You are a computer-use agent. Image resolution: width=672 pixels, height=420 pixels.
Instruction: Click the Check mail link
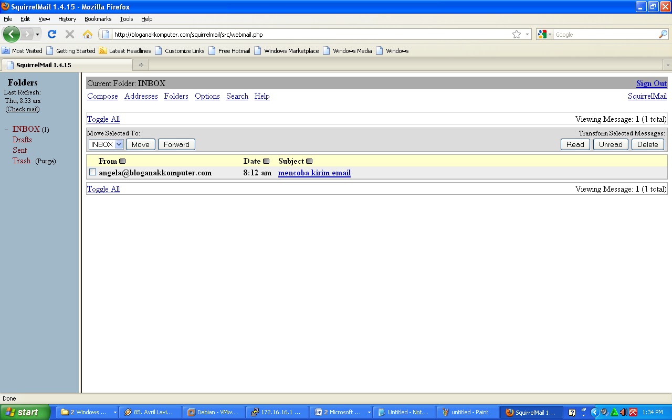tap(23, 109)
